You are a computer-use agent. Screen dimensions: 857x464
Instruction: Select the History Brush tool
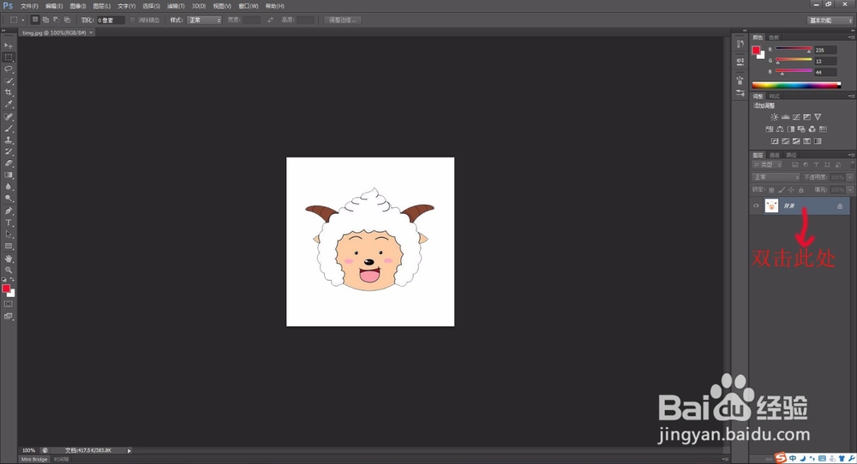point(9,152)
